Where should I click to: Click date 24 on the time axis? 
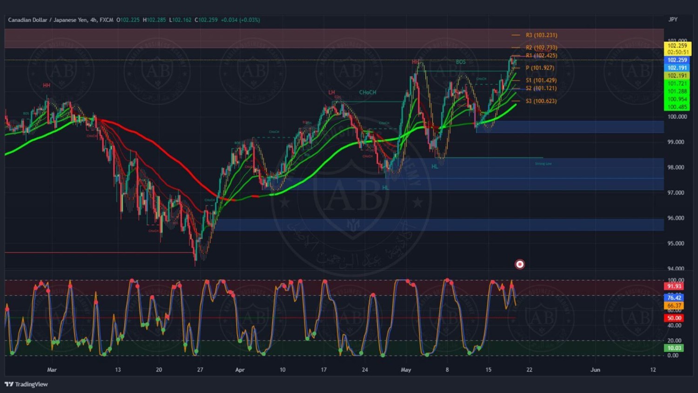(365, 370)
